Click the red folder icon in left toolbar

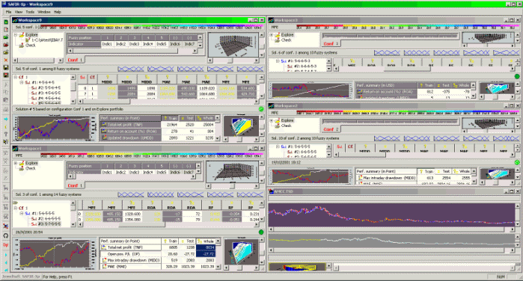click(x=6, y=45)
